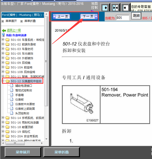Click page icon beside 头顶控制台
This screenshot has width=152, height=159.
[x=12, y=113]
